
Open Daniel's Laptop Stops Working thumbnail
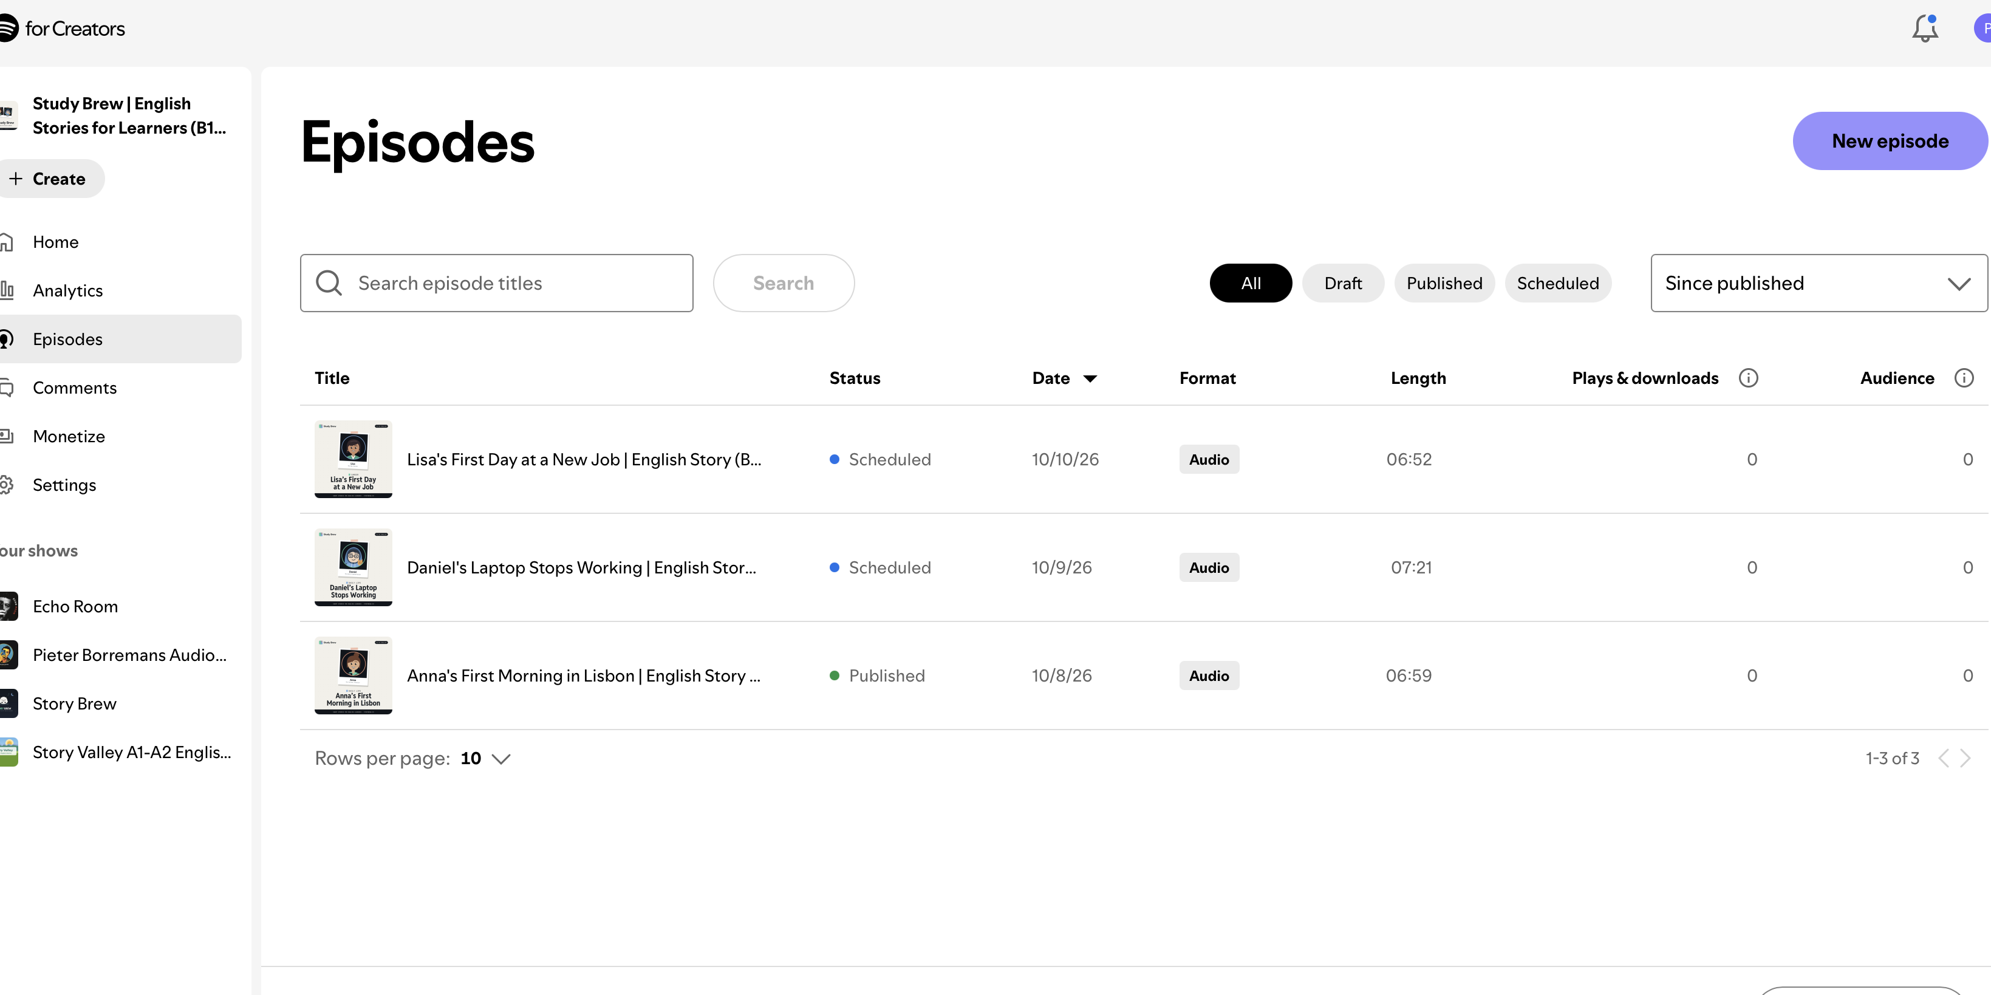(x=353, y=567)
